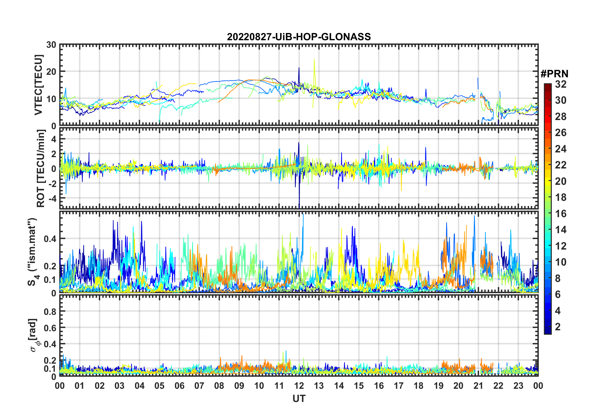
Task: Pick the dark red top of the colorbar
Action: [x=547, y=86]
